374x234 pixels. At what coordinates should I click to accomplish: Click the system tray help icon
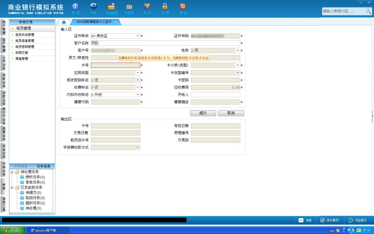coord(338,230)
